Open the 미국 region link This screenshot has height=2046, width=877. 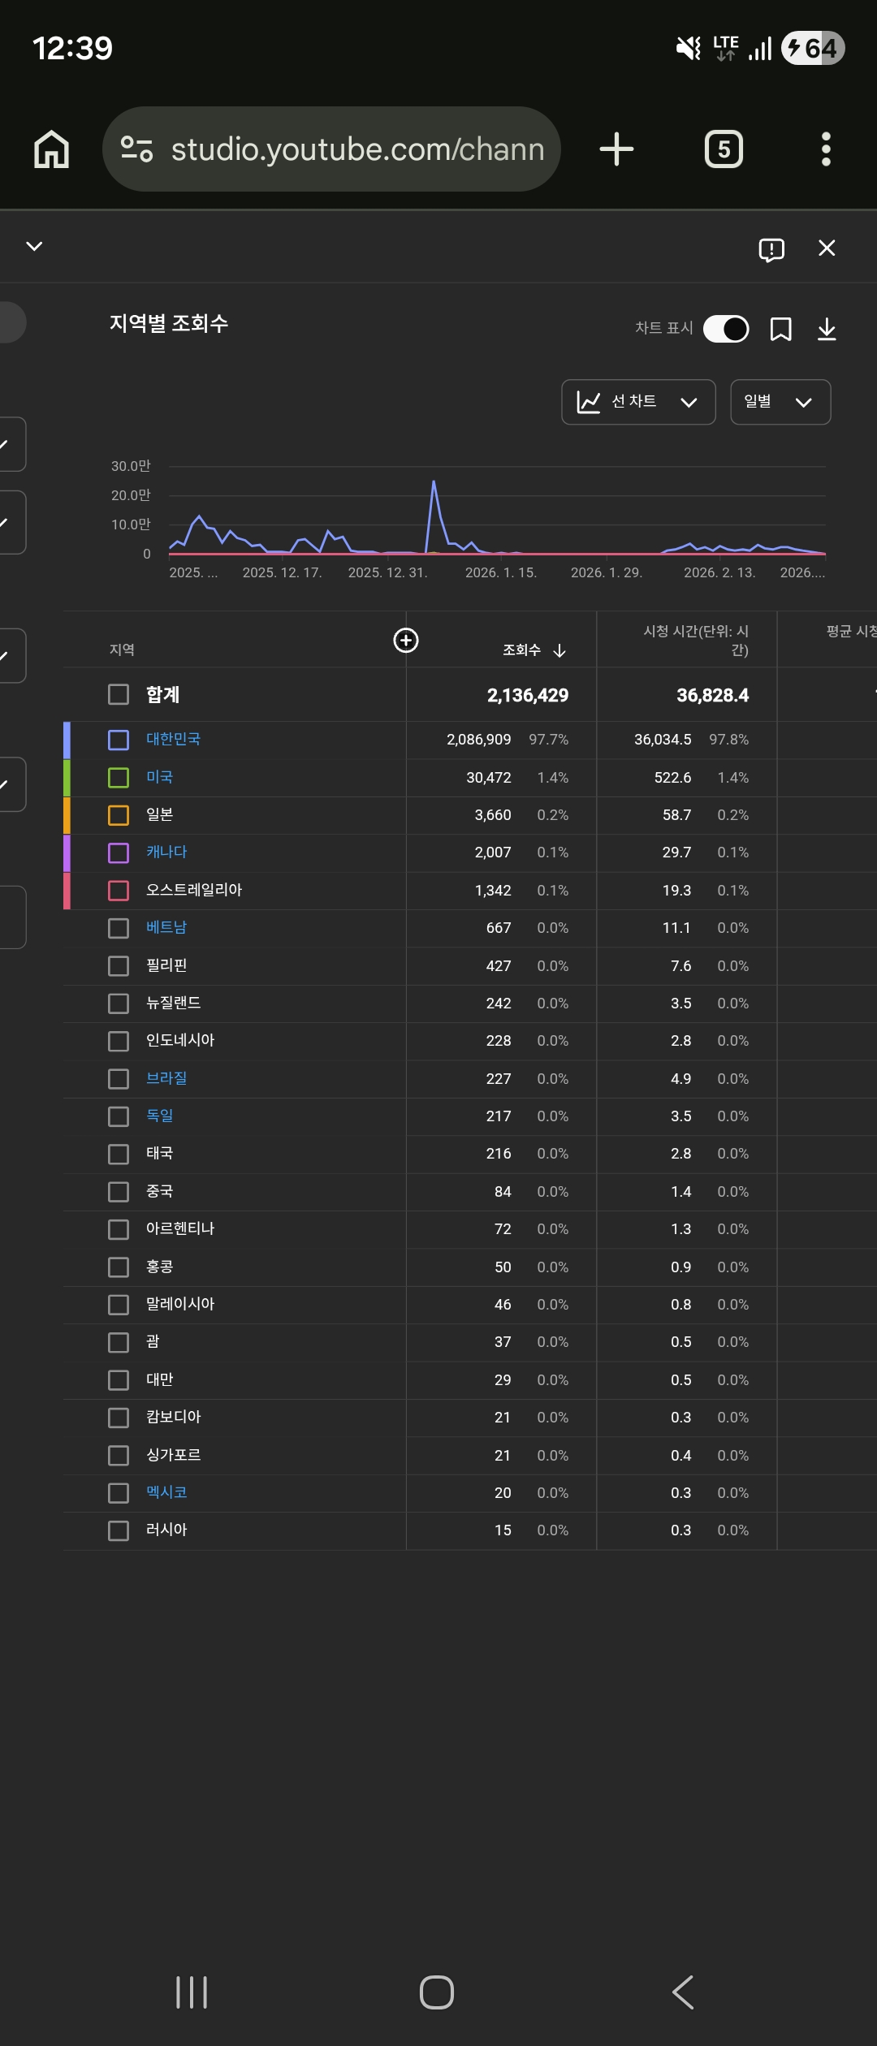click(x=159, y=777)
